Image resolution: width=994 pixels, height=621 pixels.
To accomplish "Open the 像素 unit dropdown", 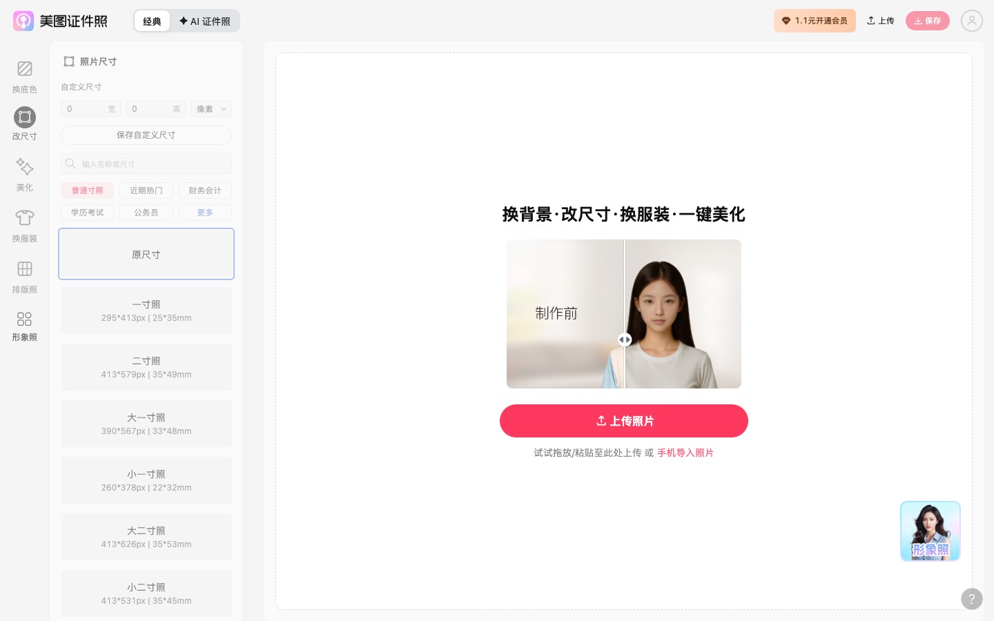I will pos(211,109).
